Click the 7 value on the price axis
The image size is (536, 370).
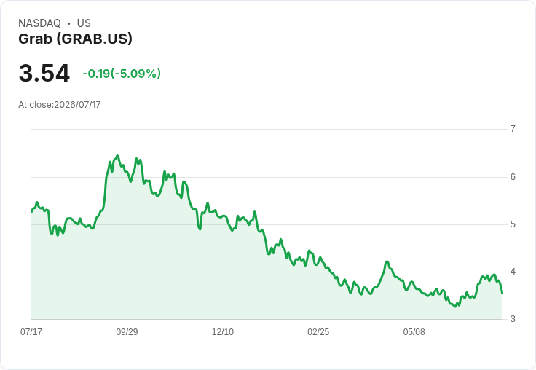tap(513, 129)
